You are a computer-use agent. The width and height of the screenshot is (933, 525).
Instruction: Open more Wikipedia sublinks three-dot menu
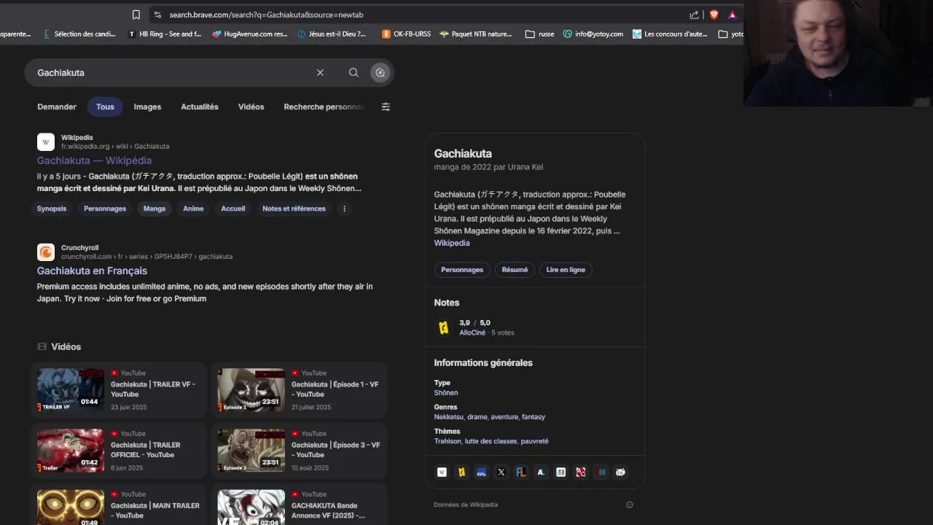[x=344, y=209]
